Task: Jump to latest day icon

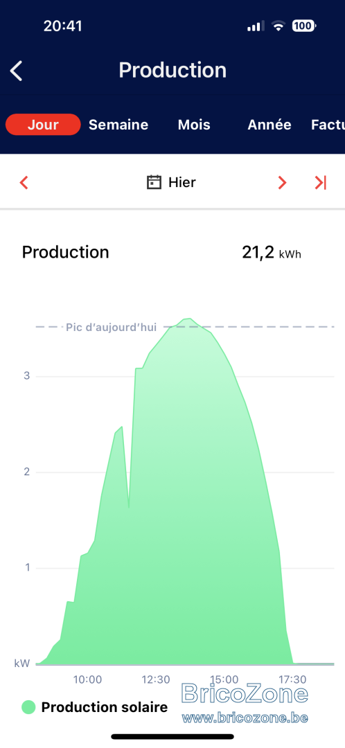Action: pyautogui.click(x=320, y=183)
